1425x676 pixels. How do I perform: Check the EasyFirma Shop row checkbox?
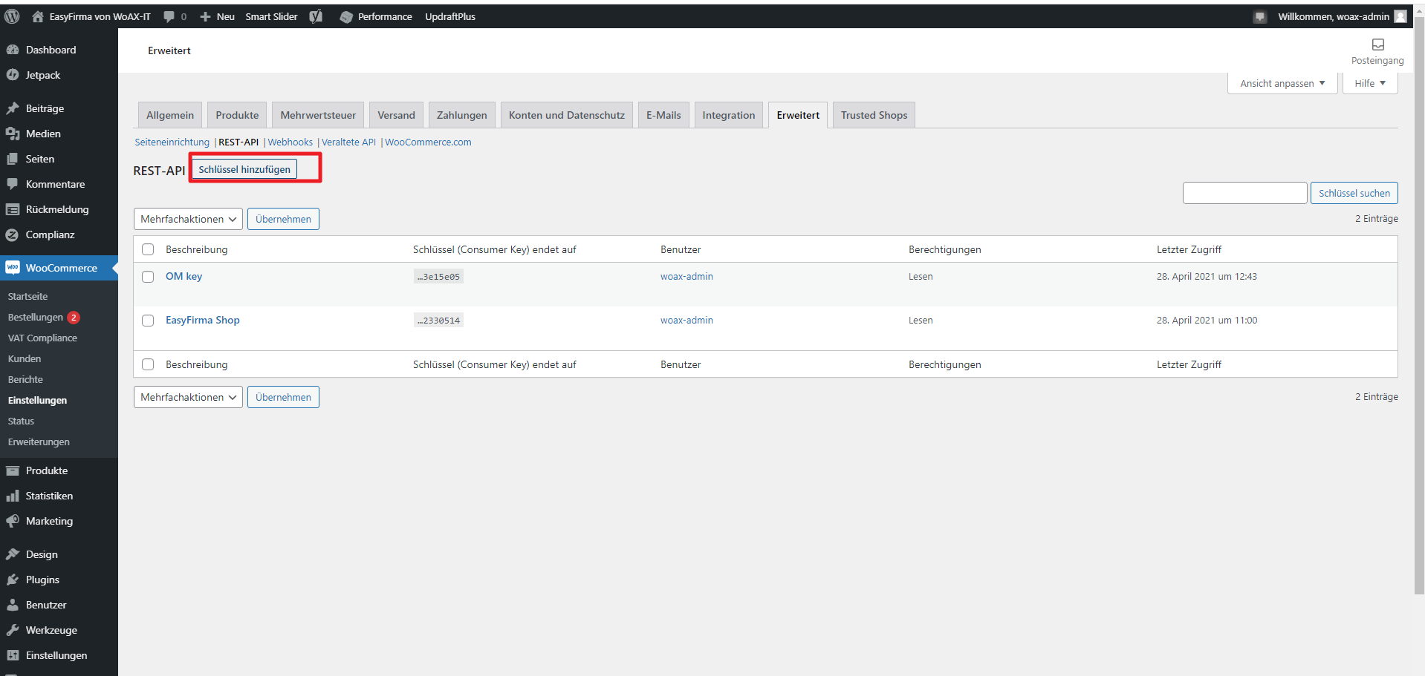(x=148, y=321)
